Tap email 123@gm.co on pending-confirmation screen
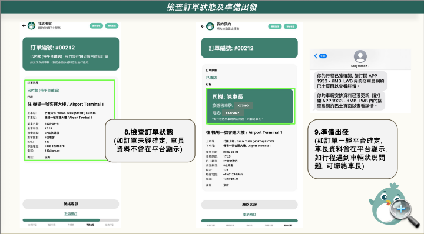The width and height of the screenshot is (424, 234). 52,151
